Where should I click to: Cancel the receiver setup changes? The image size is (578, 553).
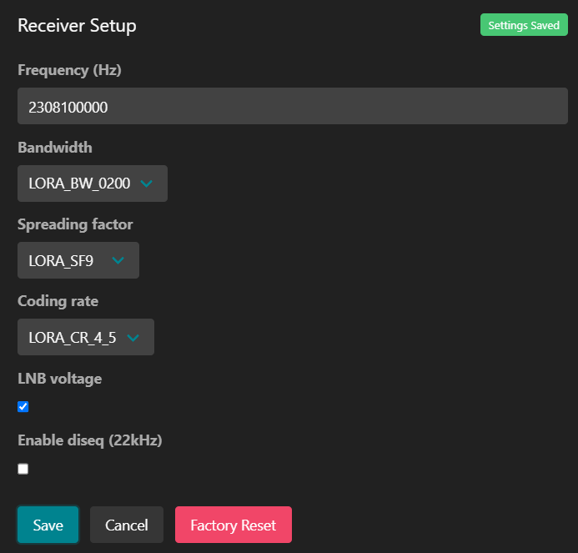[127, 525]
